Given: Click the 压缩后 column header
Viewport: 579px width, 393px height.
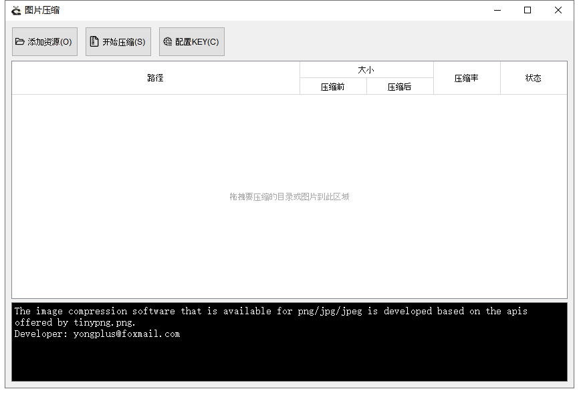Looking at the screenshot, I should point(400,87).
